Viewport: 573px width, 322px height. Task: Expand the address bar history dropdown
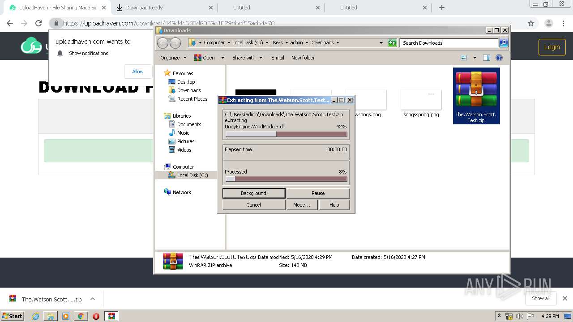click(381, 43)
